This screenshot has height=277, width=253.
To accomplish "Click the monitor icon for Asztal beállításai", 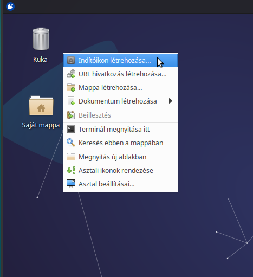I will [71, 184].
